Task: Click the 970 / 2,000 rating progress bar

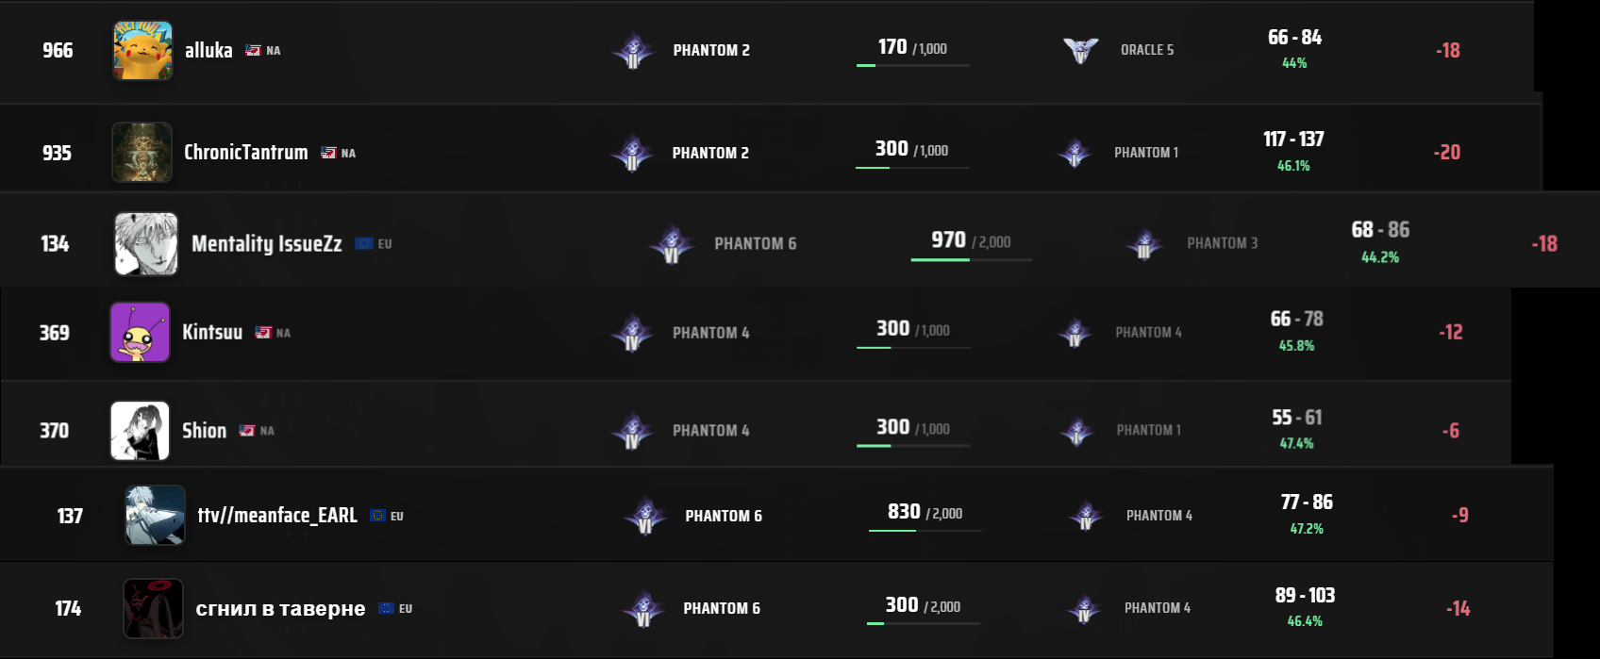Action: (x=972, y=259)
